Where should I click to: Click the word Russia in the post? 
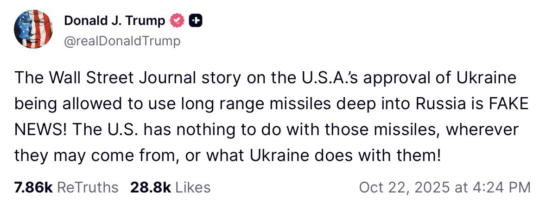pyautogui.click(x=433, y=104)
